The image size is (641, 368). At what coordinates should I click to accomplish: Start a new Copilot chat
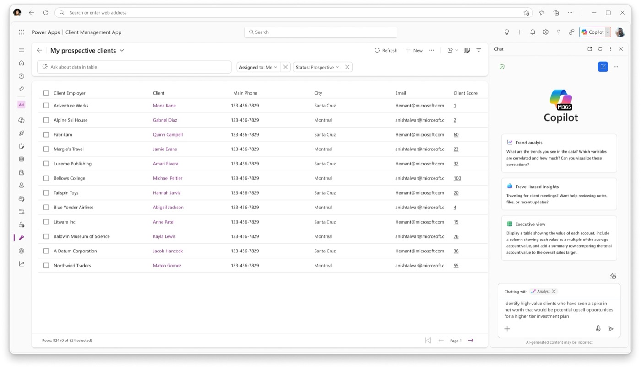[x=603, y=67]
